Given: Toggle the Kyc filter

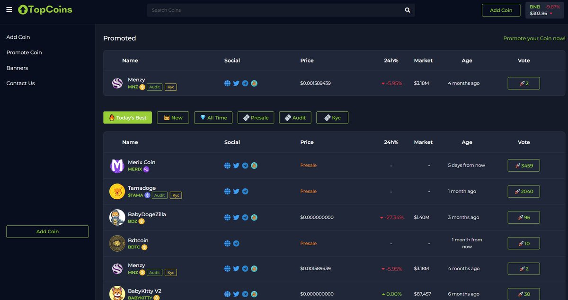Looking at the screenshot, I should tap(332, 117).
